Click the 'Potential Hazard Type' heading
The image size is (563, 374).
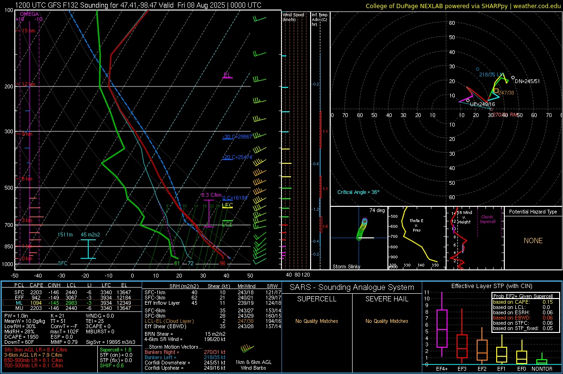click(533, 212)
